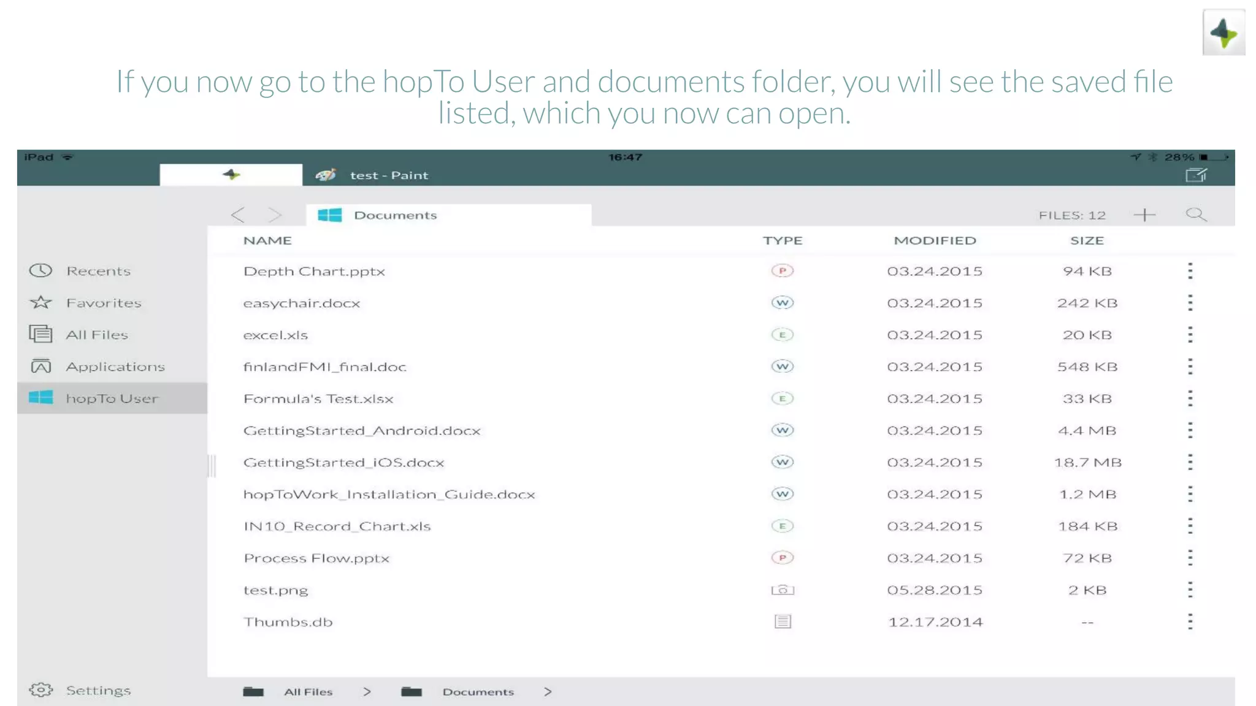Tap the edit/compose icon at top right
Image resolution: width=1256 pixels, height=706 pixels.
click(x=1196, y=175)
